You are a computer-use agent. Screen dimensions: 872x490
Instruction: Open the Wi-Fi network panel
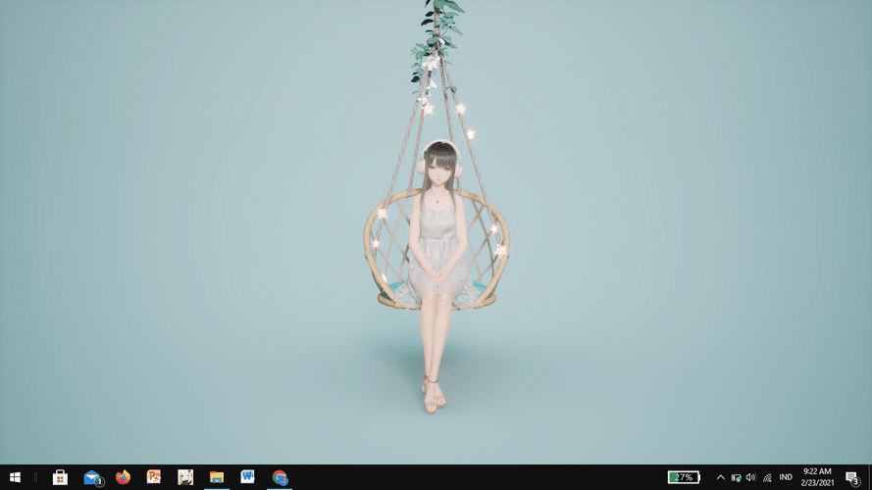767,477
